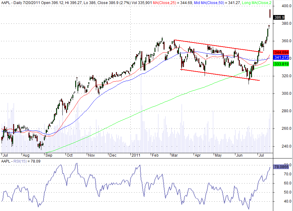Click the 360.0 price axis label
Viewport: 293px width, 211px height.
point(287,41)
